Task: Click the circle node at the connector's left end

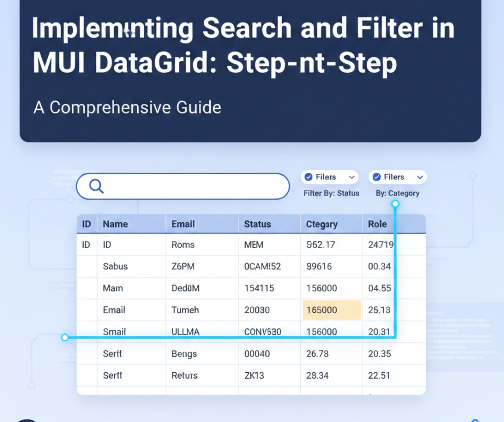Action: 65,337
